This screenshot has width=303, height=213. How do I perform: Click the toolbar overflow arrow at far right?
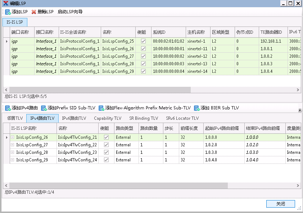[300, 110]
